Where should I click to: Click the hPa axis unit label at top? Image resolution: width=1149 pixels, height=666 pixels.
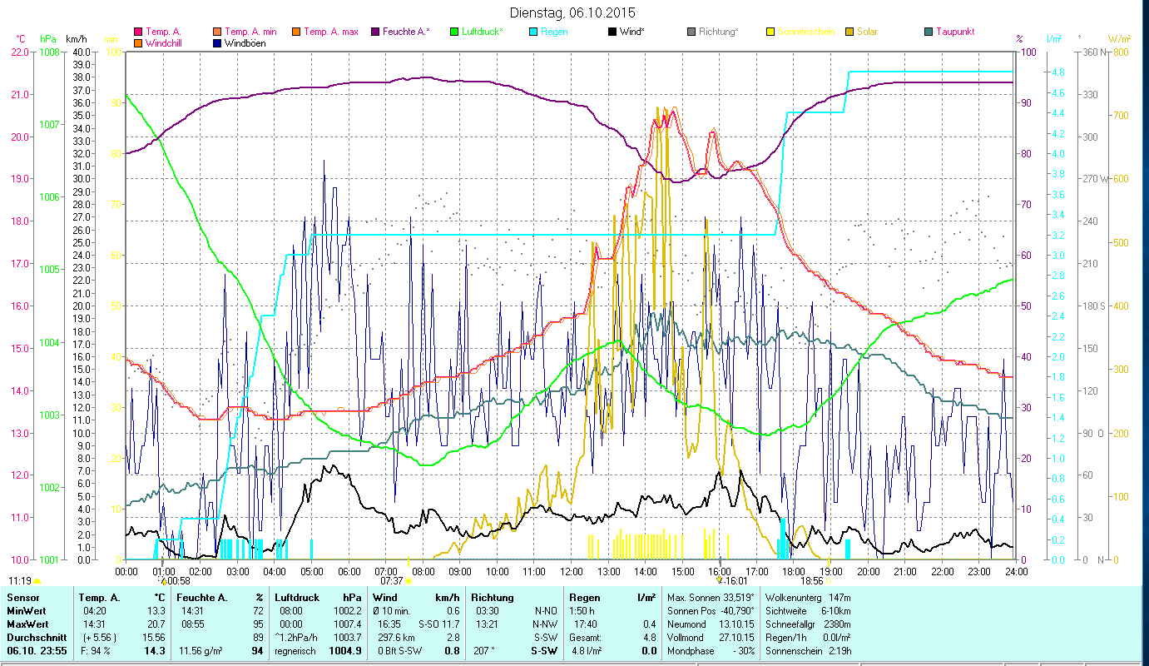[48, 39]
